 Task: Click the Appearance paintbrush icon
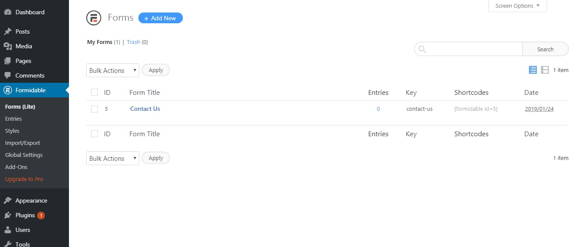[7, 200]
